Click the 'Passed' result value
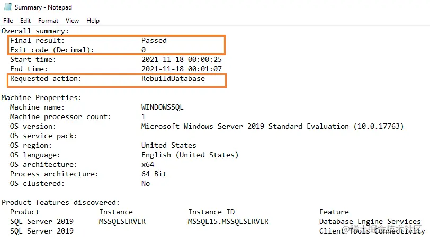430x242 pixels. tap(154, 41)
